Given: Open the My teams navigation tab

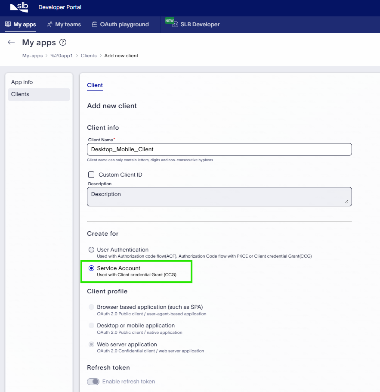Looking at the screenshot, I should pyautogui.click(x=64, y=25).
